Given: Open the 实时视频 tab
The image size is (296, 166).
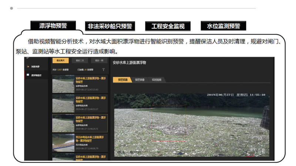Looking at the screenshot, I should (155, 80).
